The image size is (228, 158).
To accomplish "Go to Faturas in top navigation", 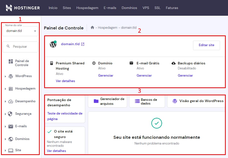I will click(172, 8).
